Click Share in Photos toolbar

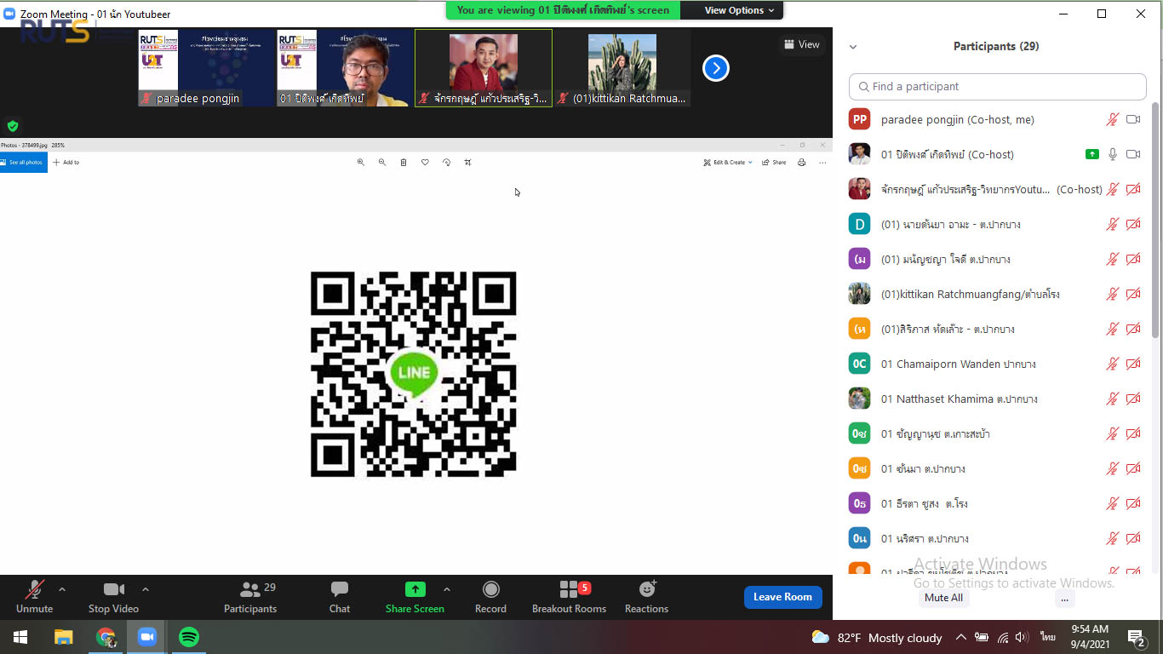774,163
